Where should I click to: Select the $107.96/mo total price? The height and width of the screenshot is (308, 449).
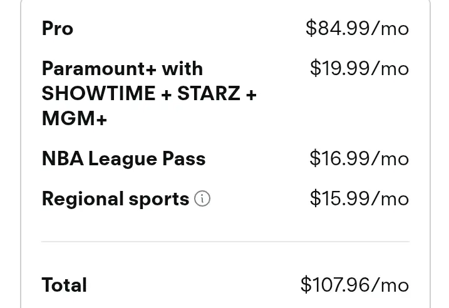click(354, 285)
